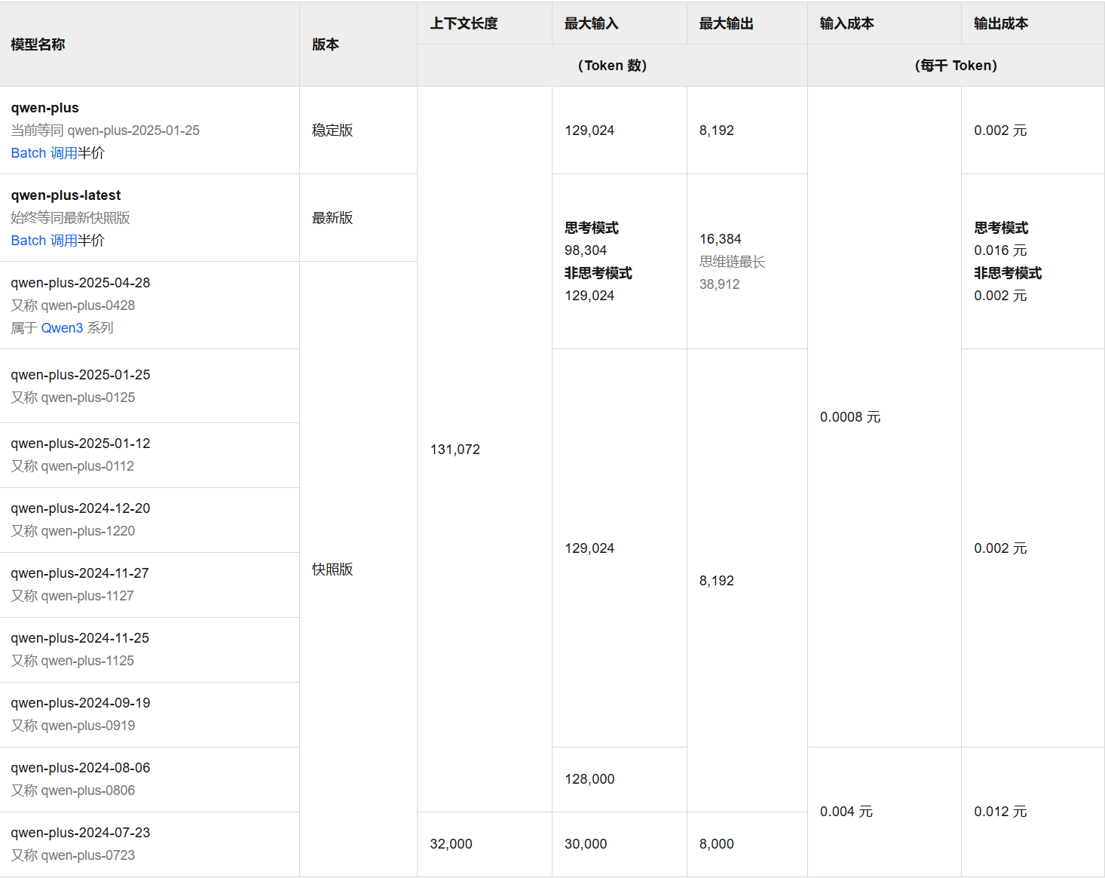Select the alias 又称 qwen-plus-0112
The height and width of the screenshot is (878, 1105).
[x=72, y=466]
